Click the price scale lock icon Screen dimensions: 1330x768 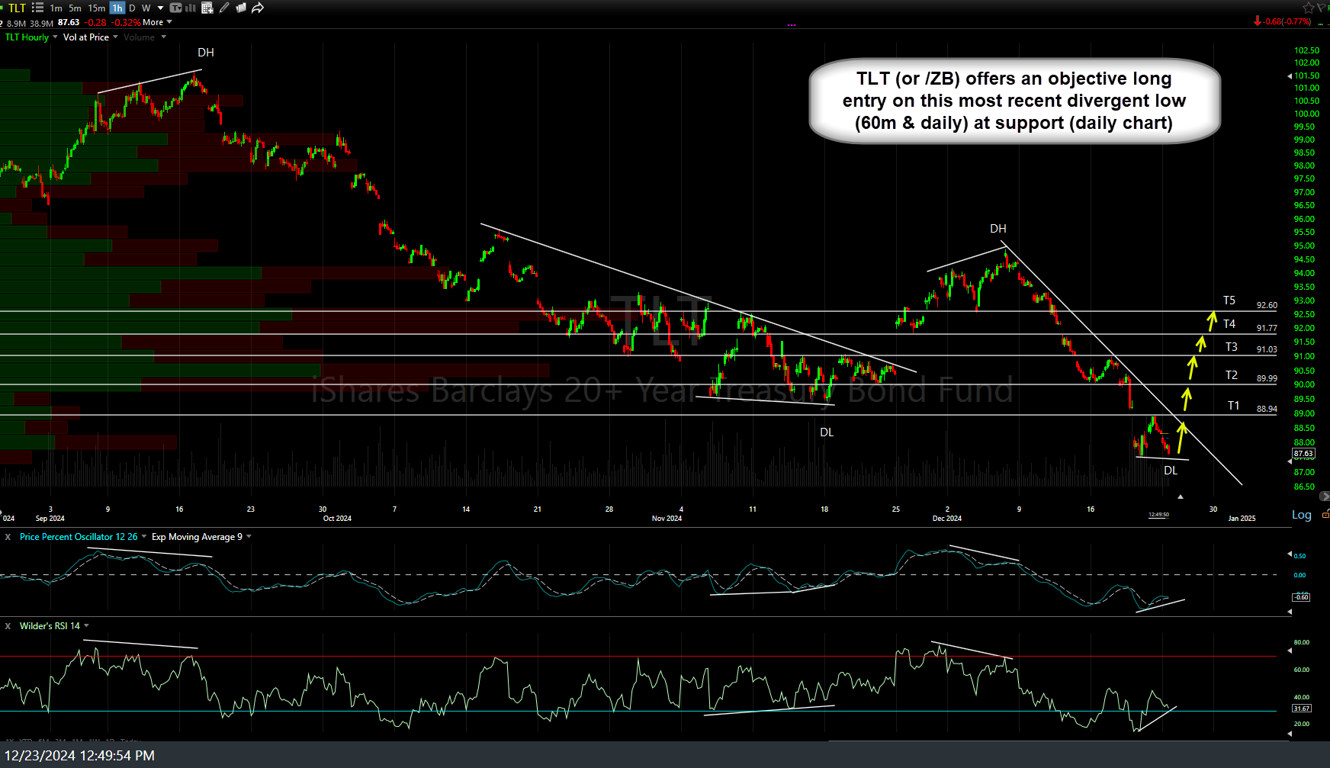[x=1325, y=515]
